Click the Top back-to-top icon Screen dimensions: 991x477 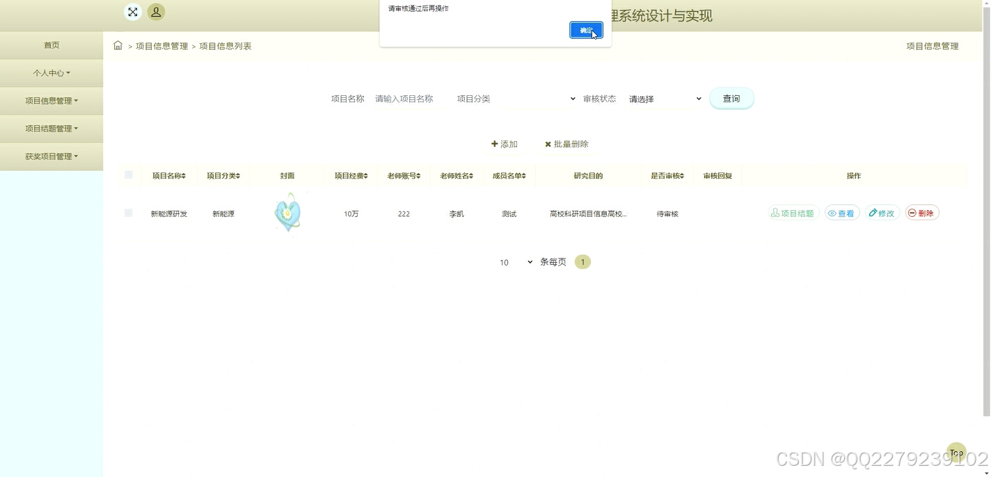coord(956,452)
